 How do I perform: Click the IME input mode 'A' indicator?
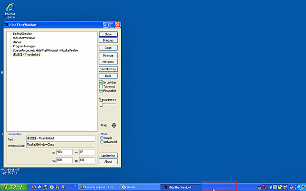(x=271, y=187)
